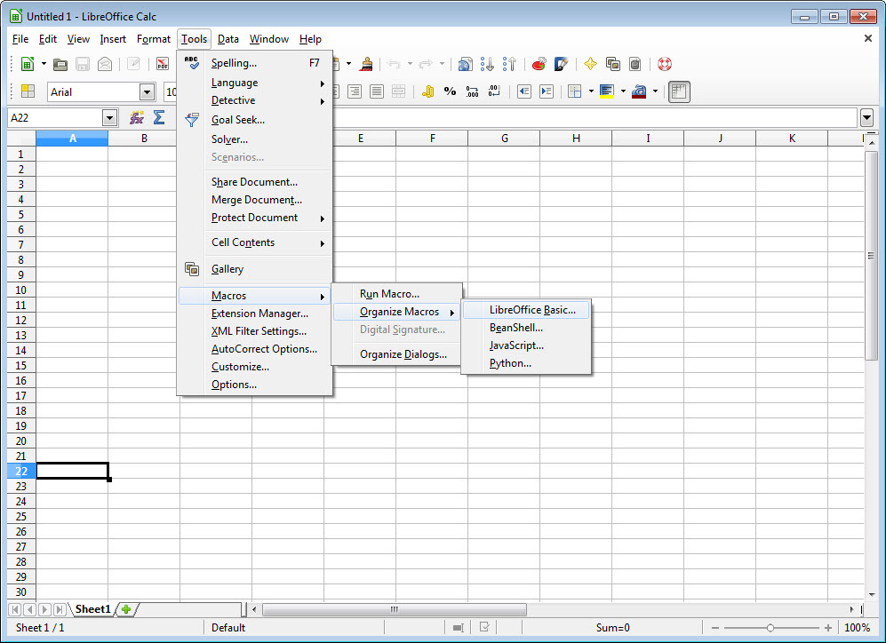Toggle the selection mode status box
886x643 pixels.
click(x=459, y=627)
